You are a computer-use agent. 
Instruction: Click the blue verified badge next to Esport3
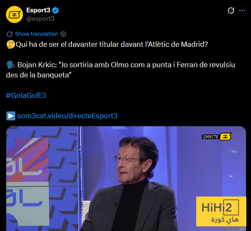point(56,10)
